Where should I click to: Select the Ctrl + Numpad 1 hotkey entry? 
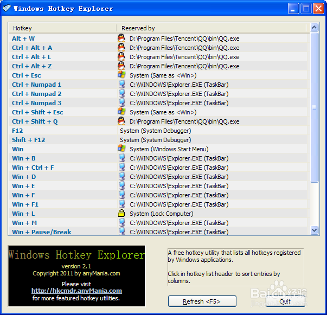[36, 85]
